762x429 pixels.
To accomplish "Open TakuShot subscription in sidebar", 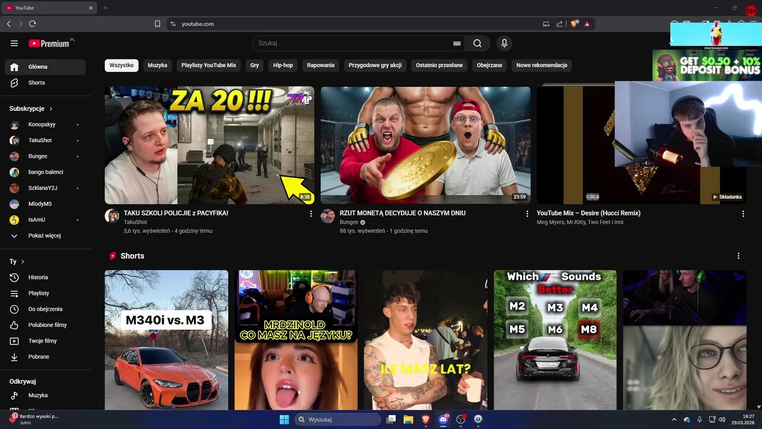I will (x=45, y=140).
